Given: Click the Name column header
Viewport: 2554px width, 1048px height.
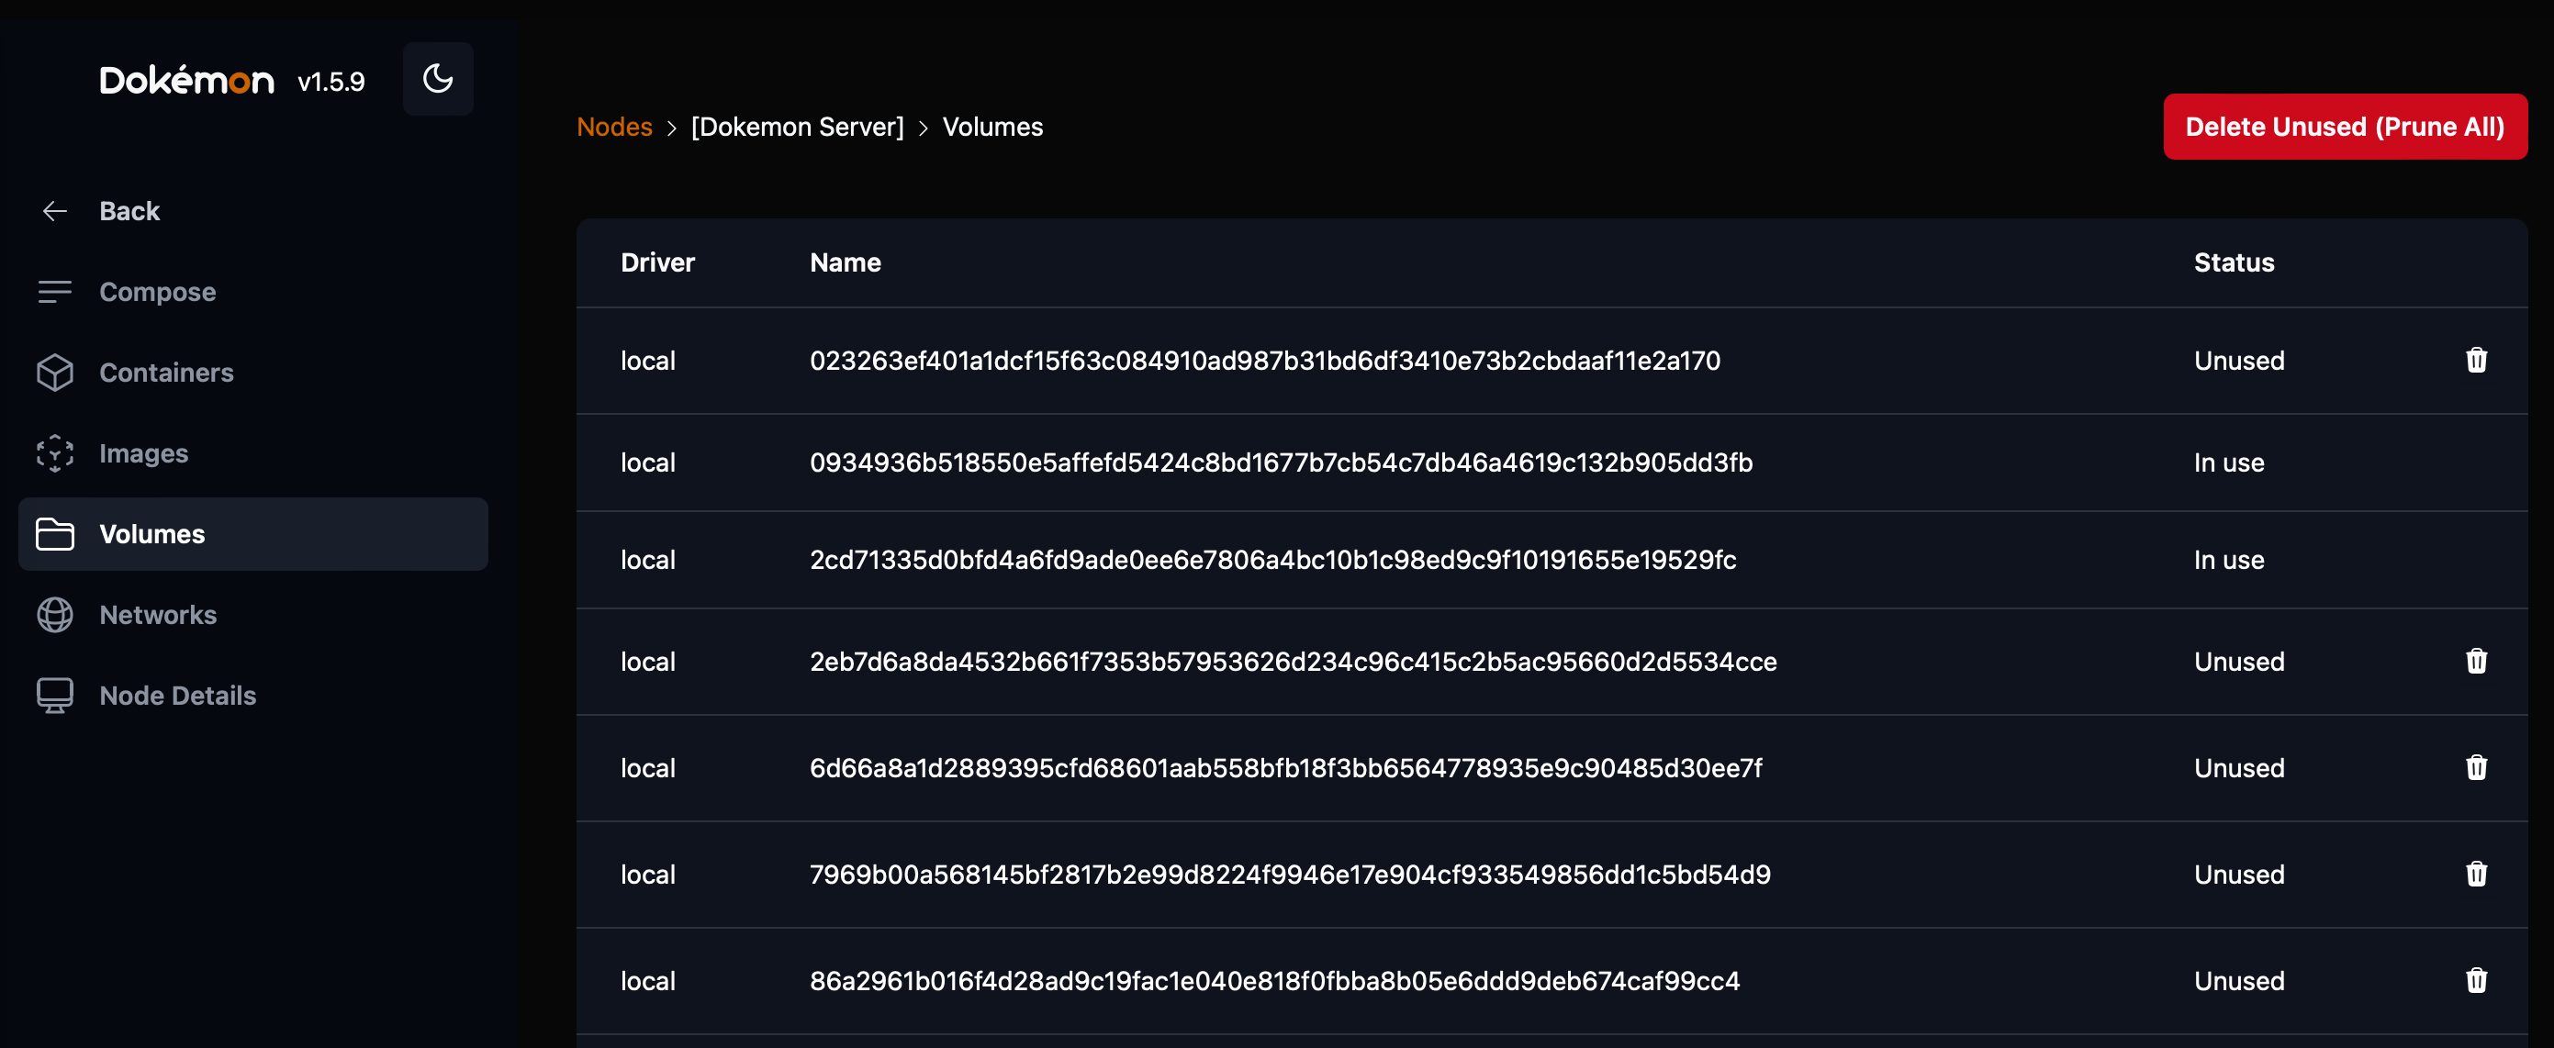Looking at the screenshot, I should [845, 262].
